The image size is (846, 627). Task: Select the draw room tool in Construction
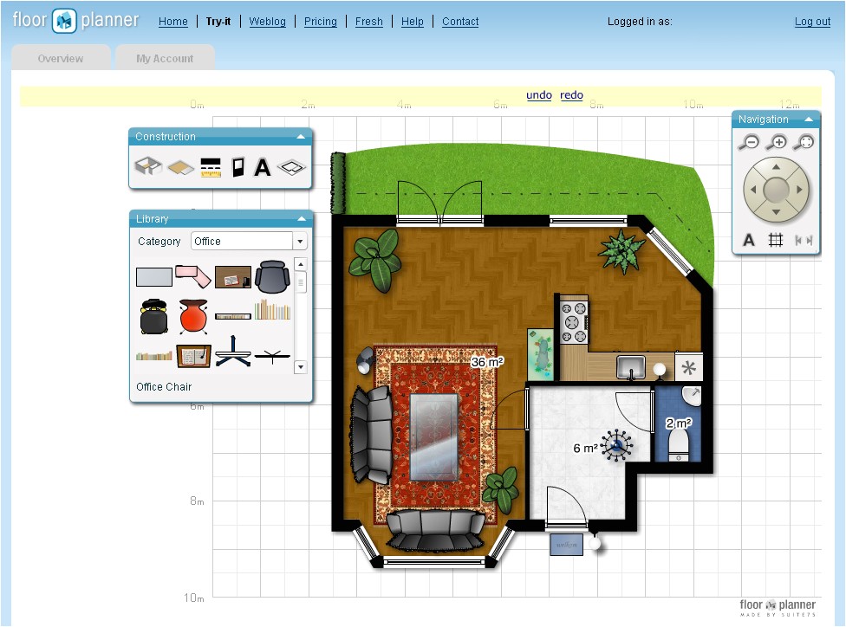point(148,166)
